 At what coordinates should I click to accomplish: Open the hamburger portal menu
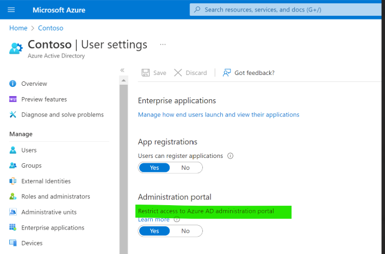(11, 10)
